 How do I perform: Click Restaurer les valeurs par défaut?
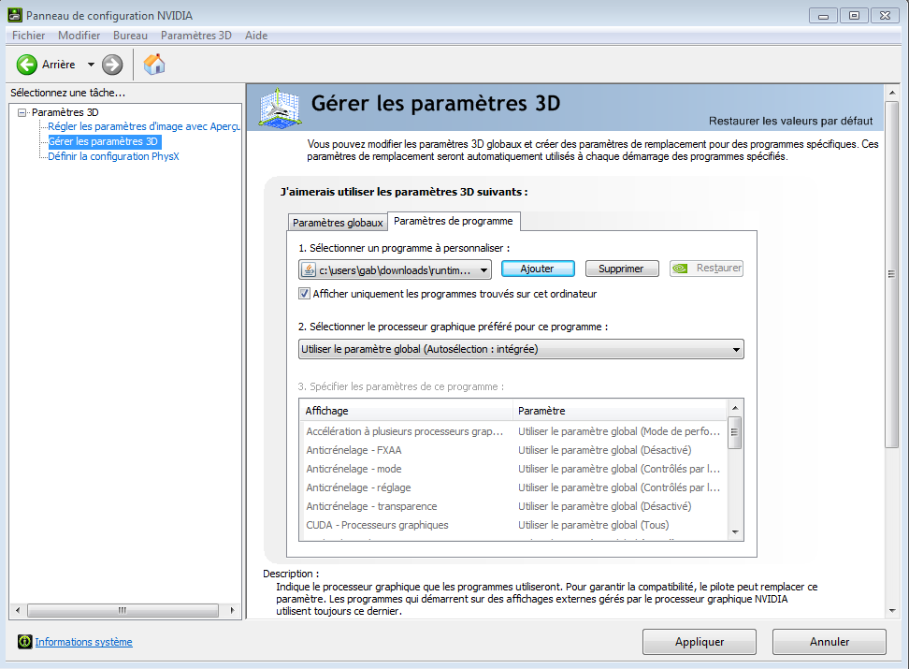coord(790,121)
